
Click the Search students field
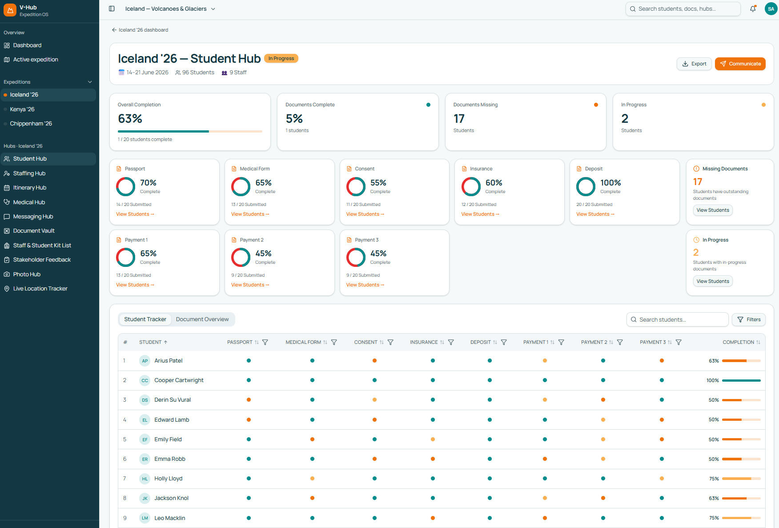coord(678,319)
